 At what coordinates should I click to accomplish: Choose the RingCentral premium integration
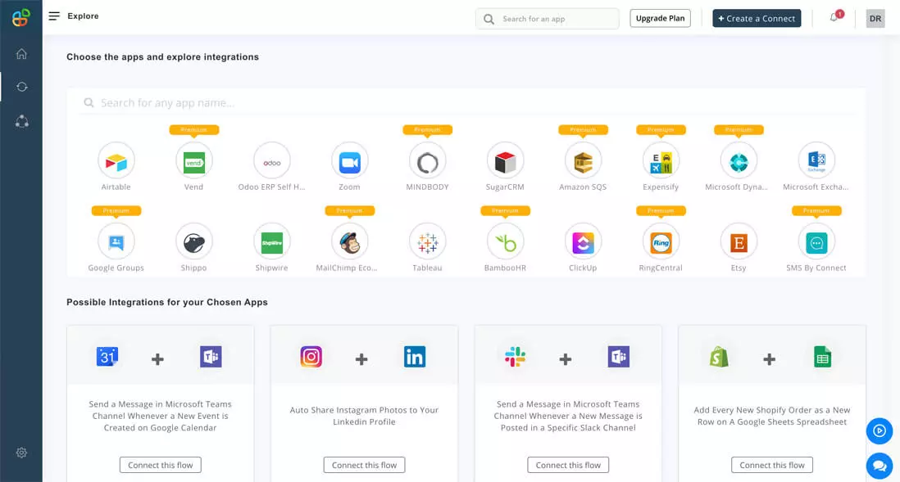(661, 241)
